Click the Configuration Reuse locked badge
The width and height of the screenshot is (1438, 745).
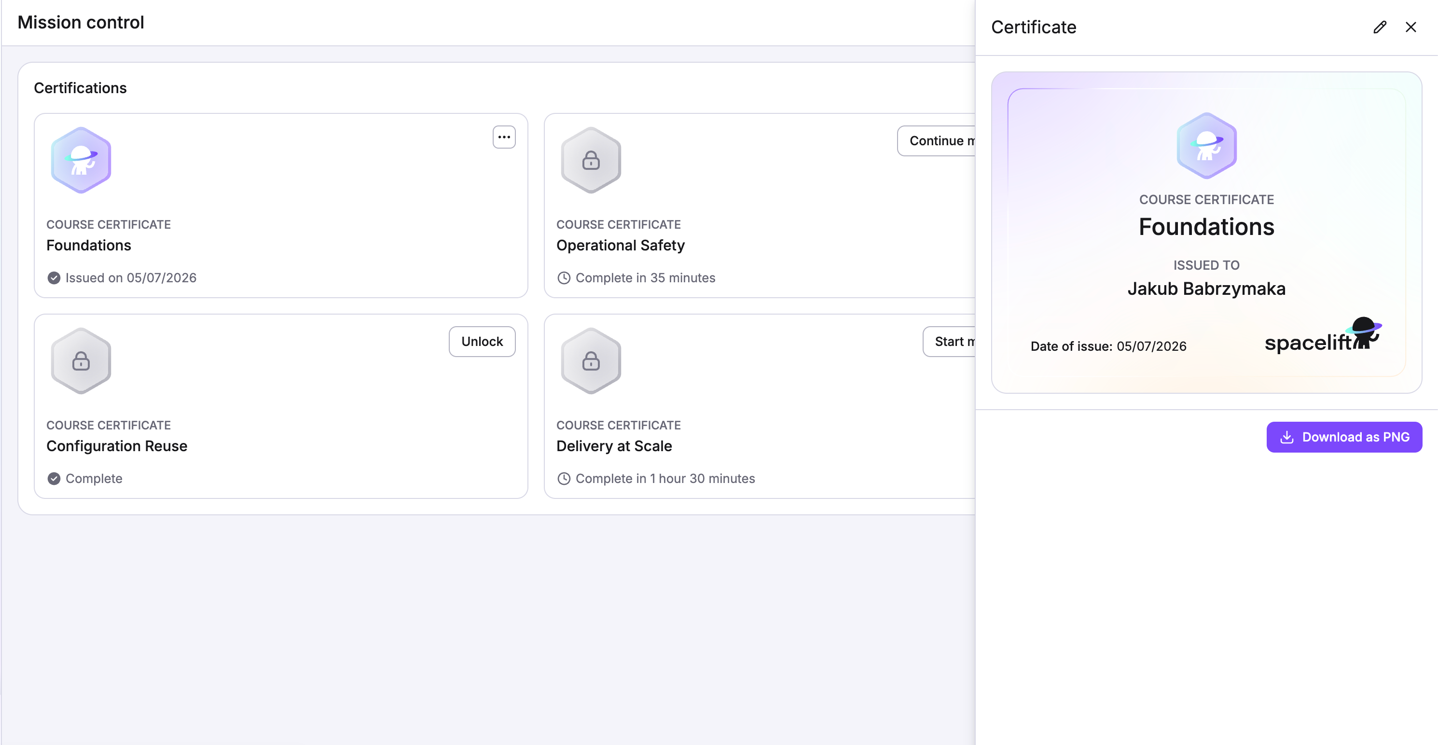click(x=81, y=361)
